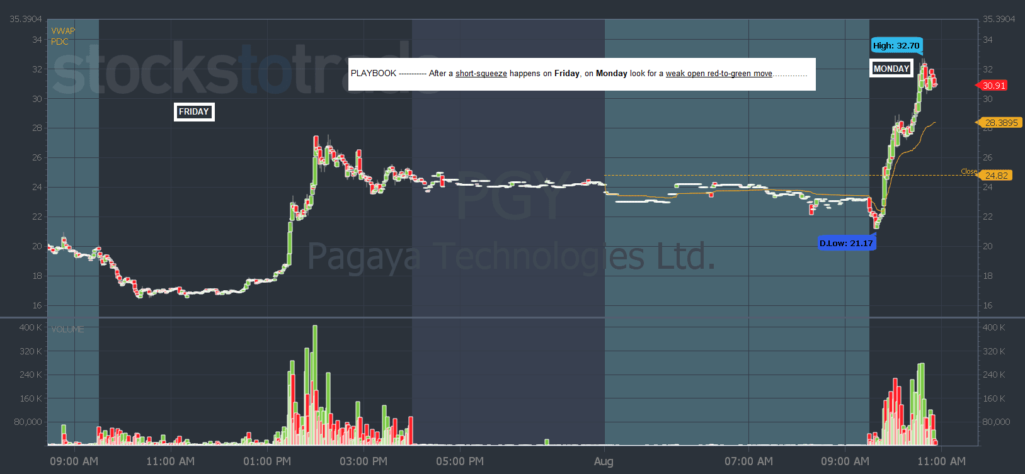Click the 01:00 PM time axis label
1025x474 pixels.
pos(267,461)
